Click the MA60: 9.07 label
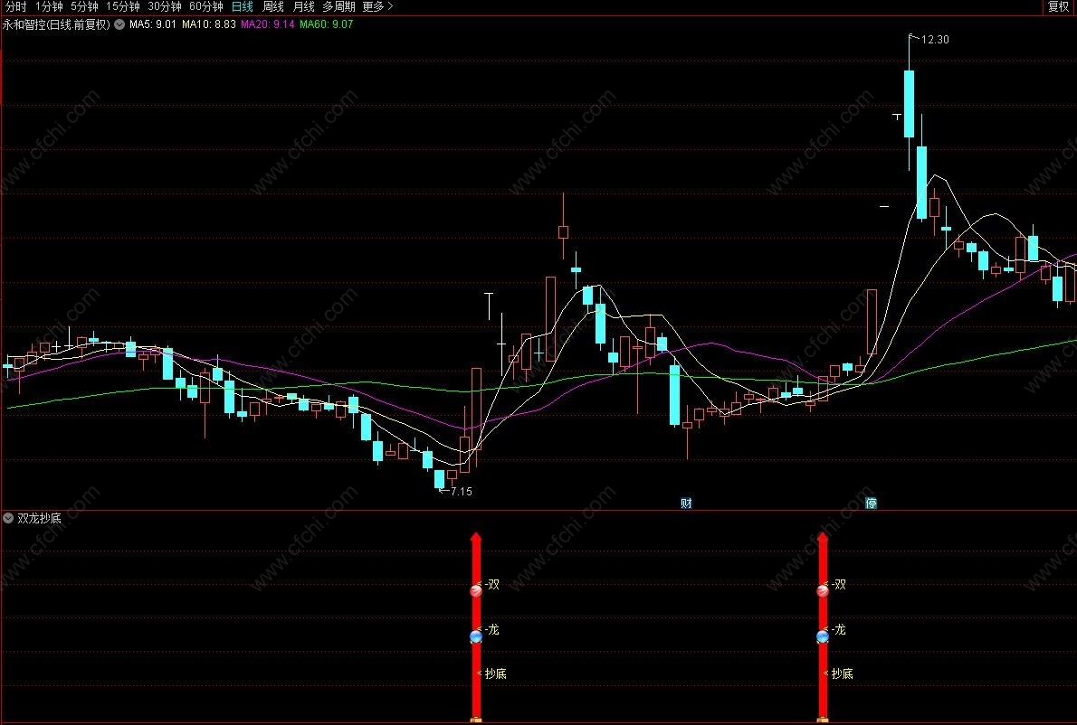This screenshot has height=725, width=1077. click(x=326, y=24)
